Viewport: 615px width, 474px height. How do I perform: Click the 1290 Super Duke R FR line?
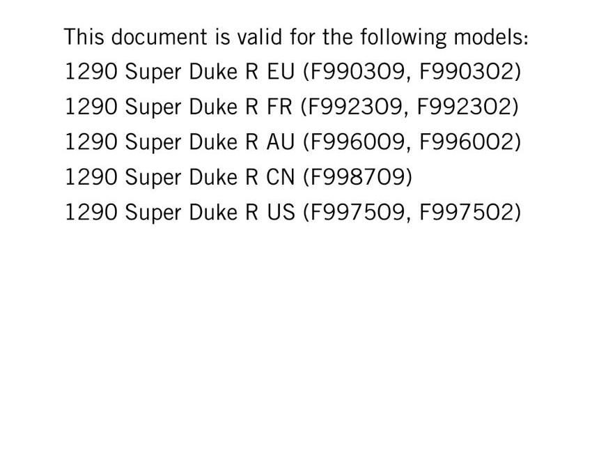point(291,107)
